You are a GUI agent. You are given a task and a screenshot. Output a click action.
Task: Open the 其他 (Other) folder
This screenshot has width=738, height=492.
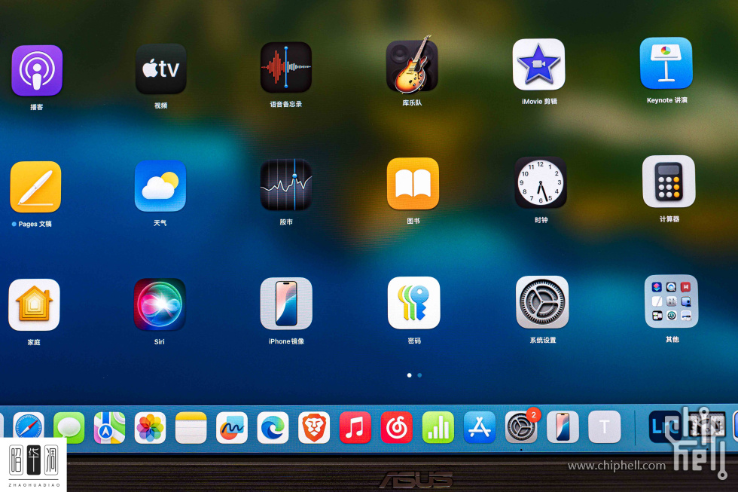point(671,301)
